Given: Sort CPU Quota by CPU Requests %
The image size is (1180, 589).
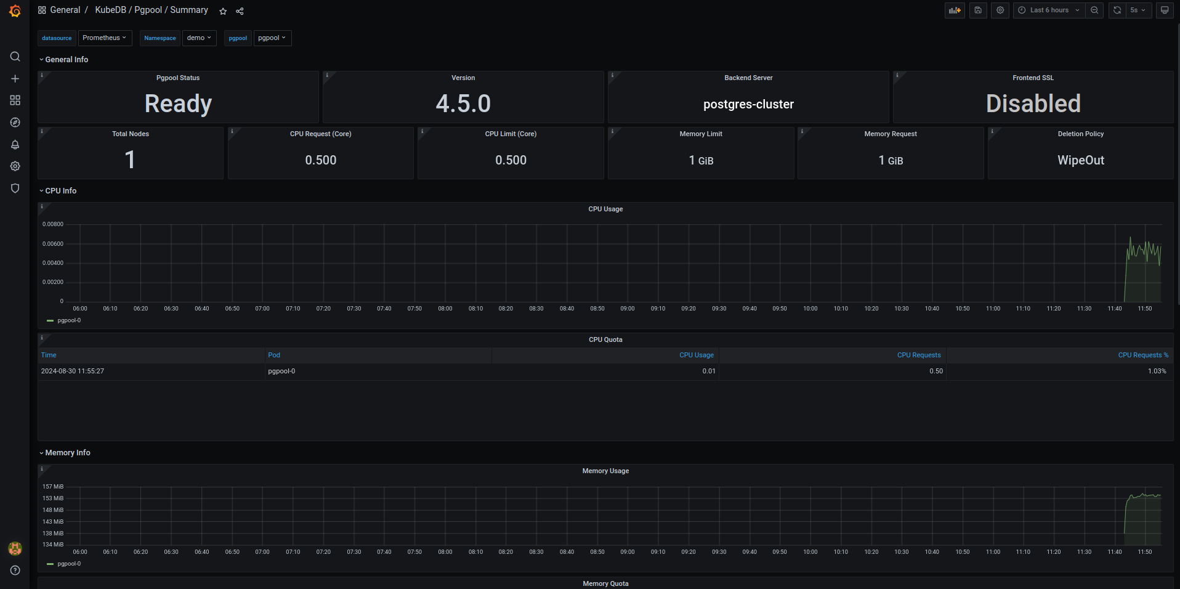Looking at the screenshot, I should [x=1142, y=355].
